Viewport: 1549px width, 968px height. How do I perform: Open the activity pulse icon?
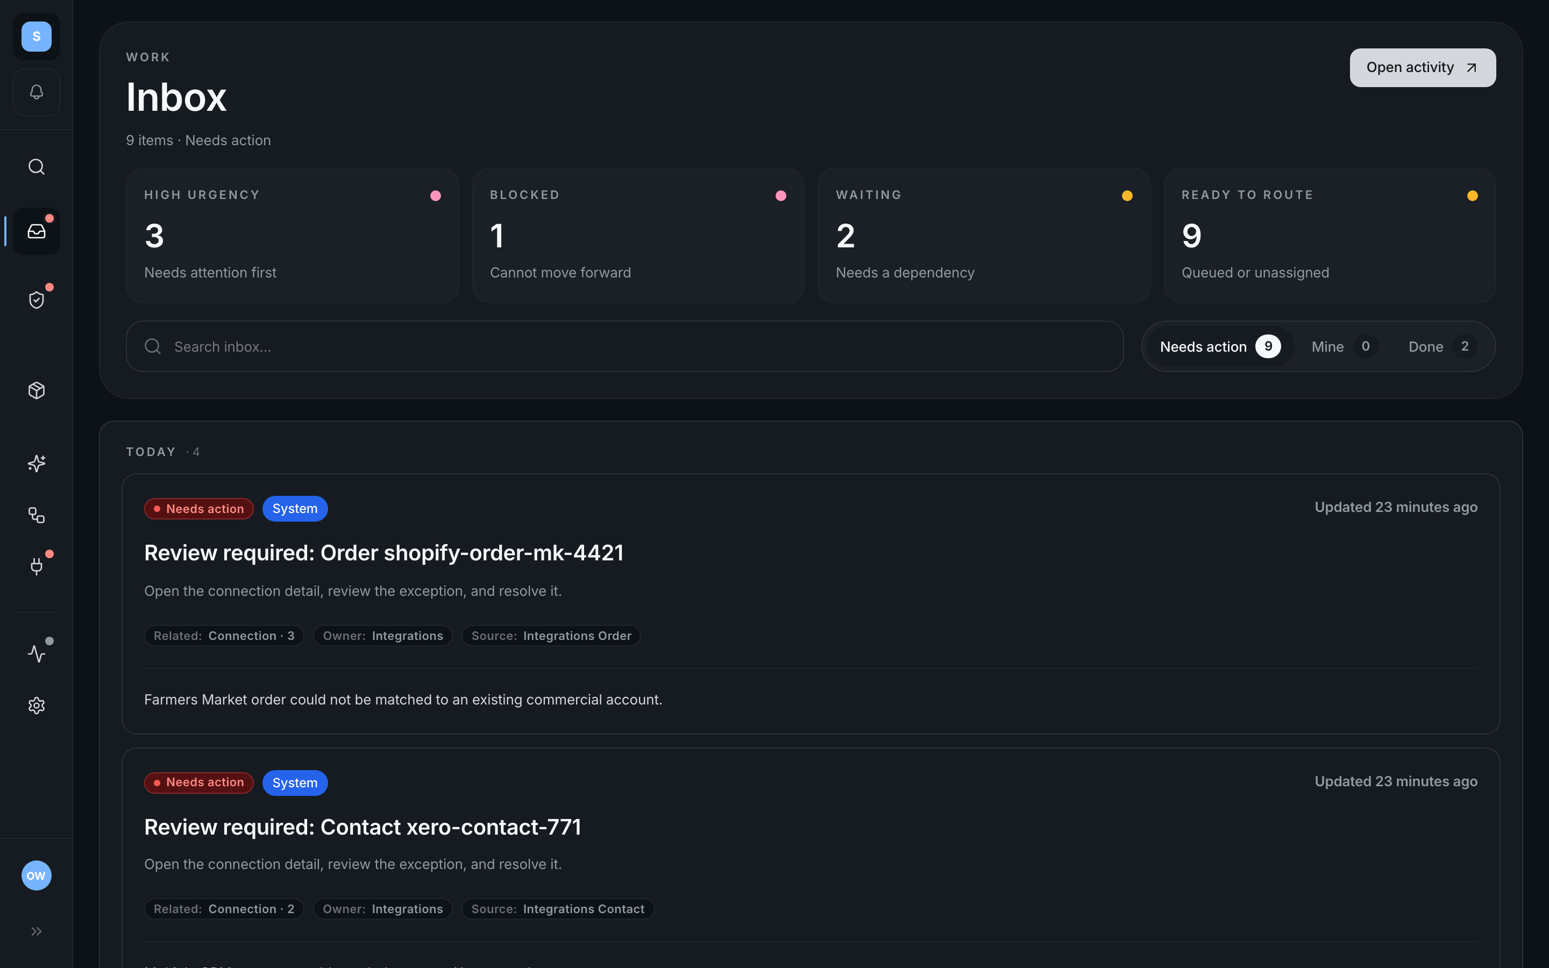tap(37, 653)
